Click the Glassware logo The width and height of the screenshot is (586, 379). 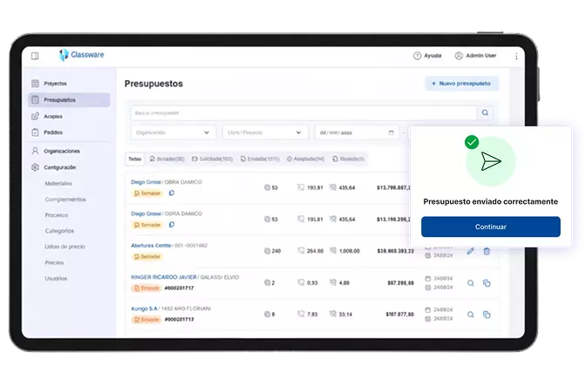pos(82,55)
